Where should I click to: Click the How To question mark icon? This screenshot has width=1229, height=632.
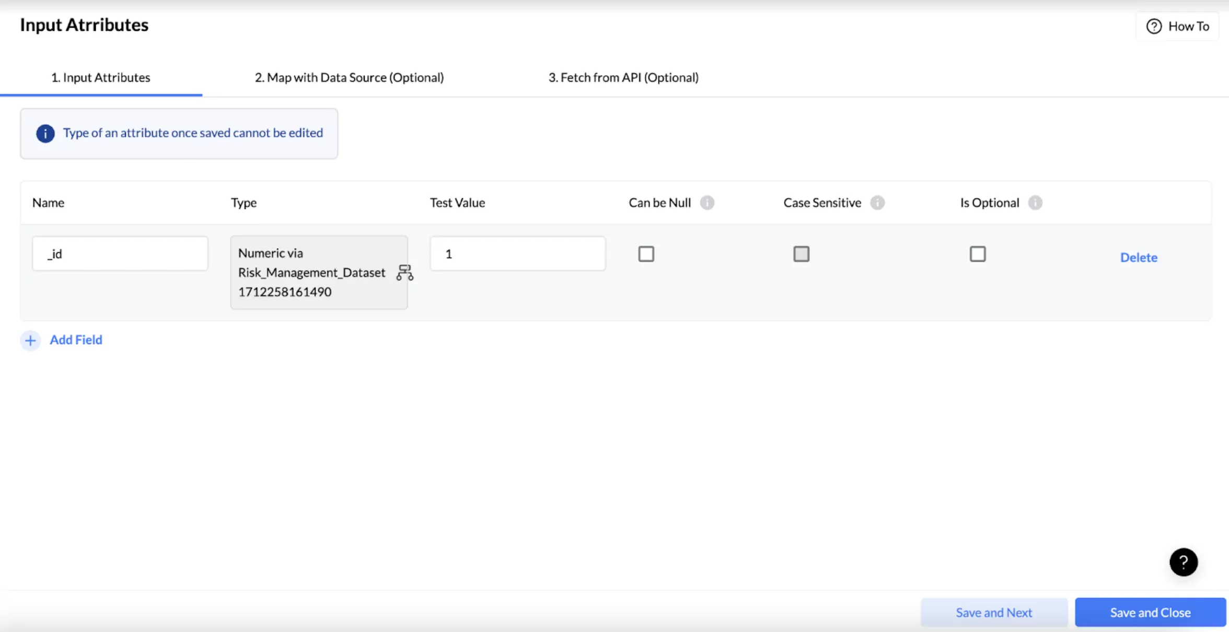[x=1154, y=26]
